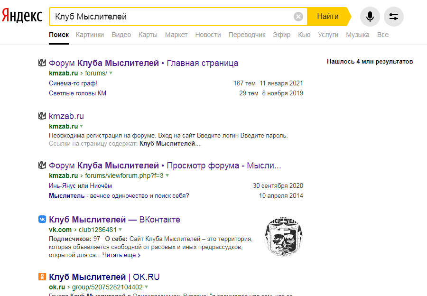
Task: Expand dropdown arrow next to the plain green kmzab.ru URL
Action: pyautogui.click(x=82, y=126)
